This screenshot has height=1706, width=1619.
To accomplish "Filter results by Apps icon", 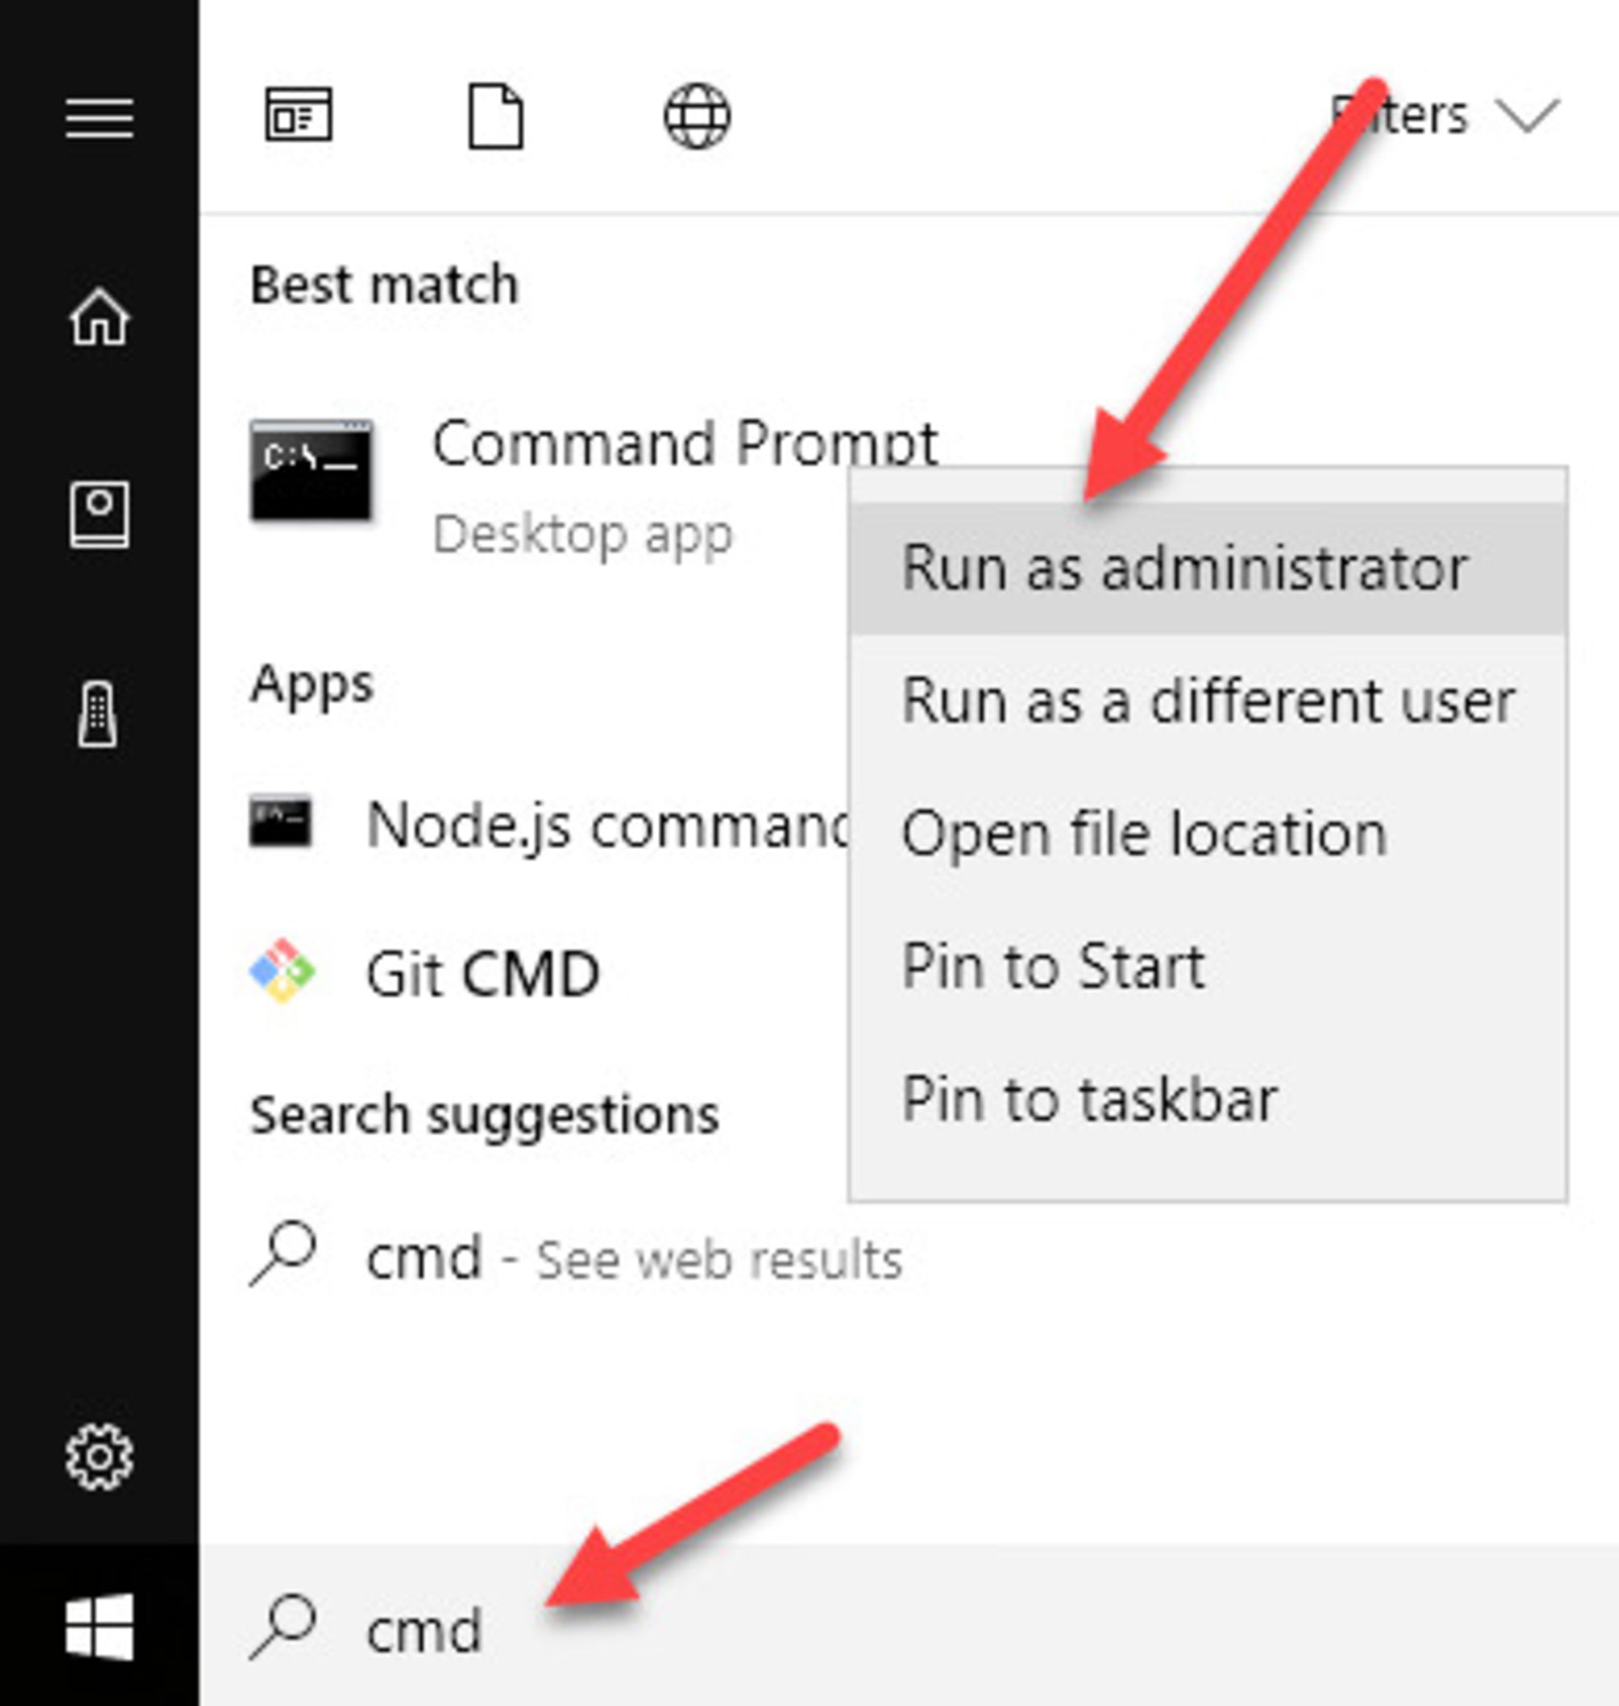I will (x=298, y=116).
